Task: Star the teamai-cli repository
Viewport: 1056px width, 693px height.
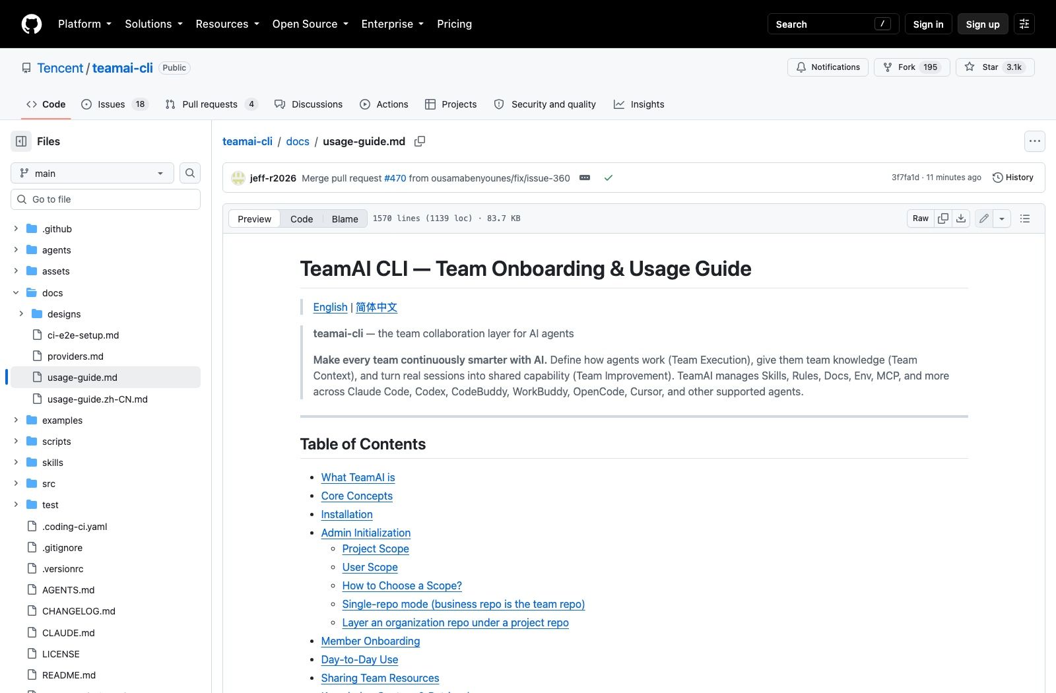Action: coord(995,67)
